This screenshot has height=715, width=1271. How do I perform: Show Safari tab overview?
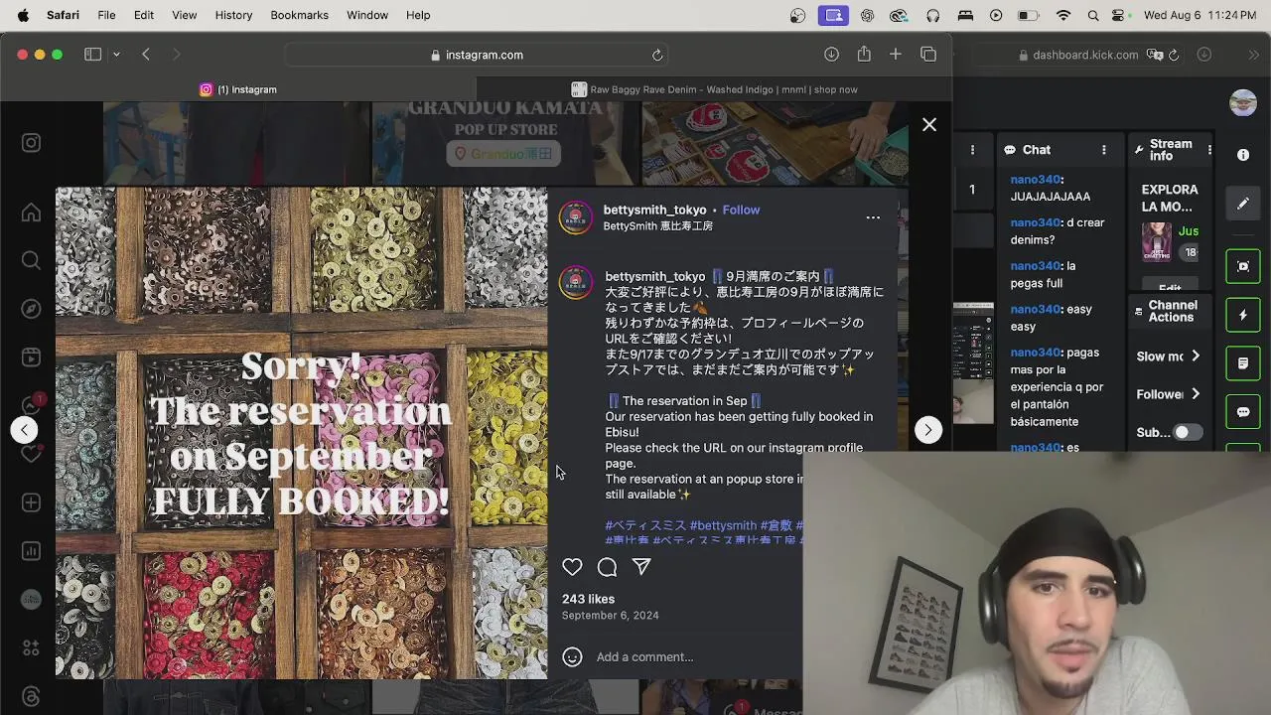tap(928, 55)
